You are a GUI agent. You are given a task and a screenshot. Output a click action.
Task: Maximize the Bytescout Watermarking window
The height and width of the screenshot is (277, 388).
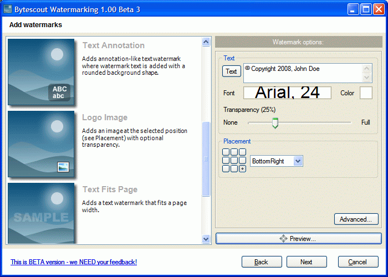point(366,9)
